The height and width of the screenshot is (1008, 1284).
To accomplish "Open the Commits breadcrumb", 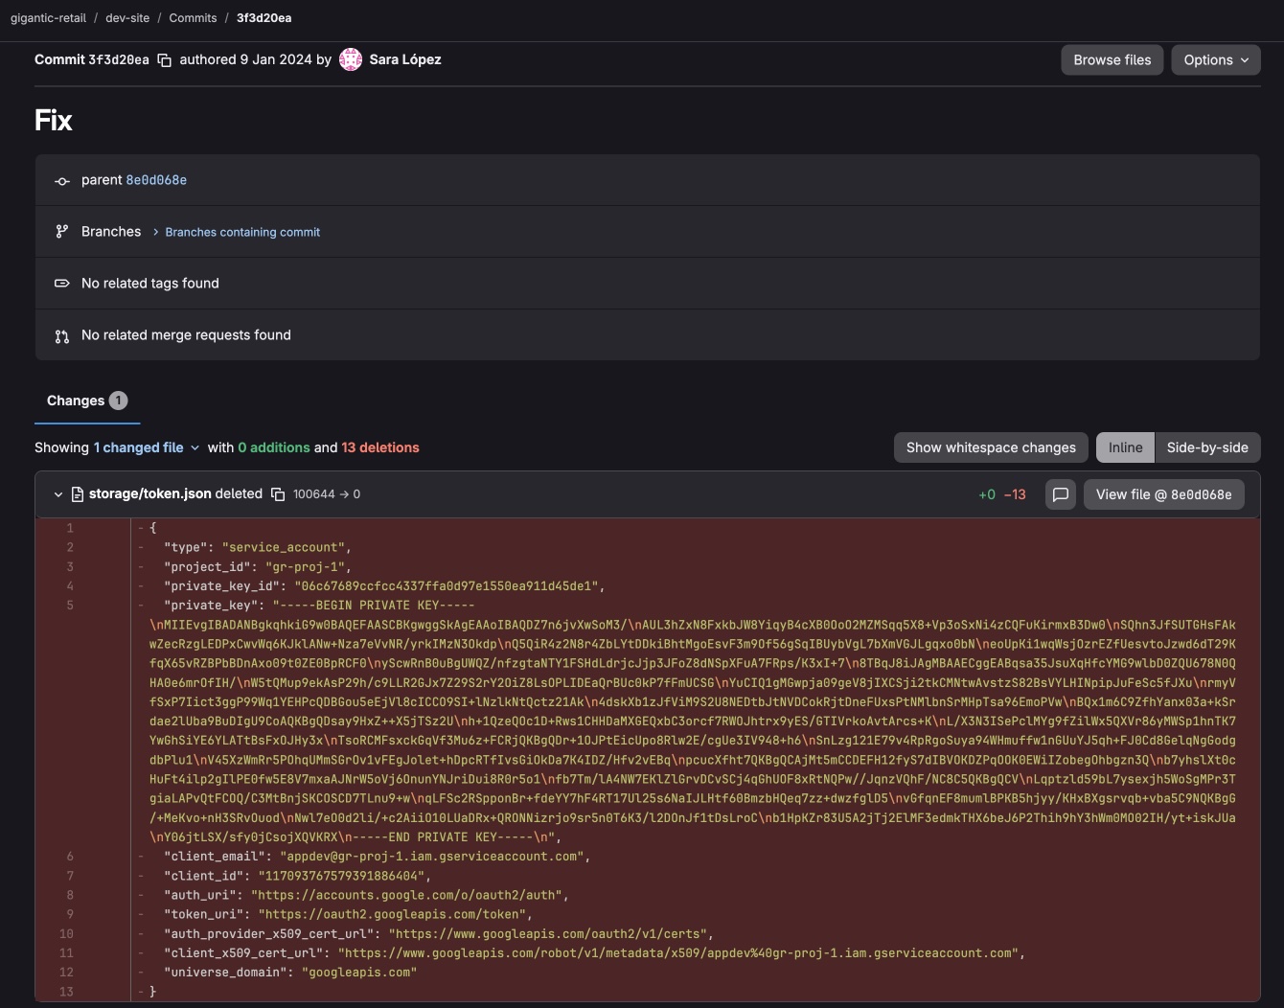I will tap(193, 17).
